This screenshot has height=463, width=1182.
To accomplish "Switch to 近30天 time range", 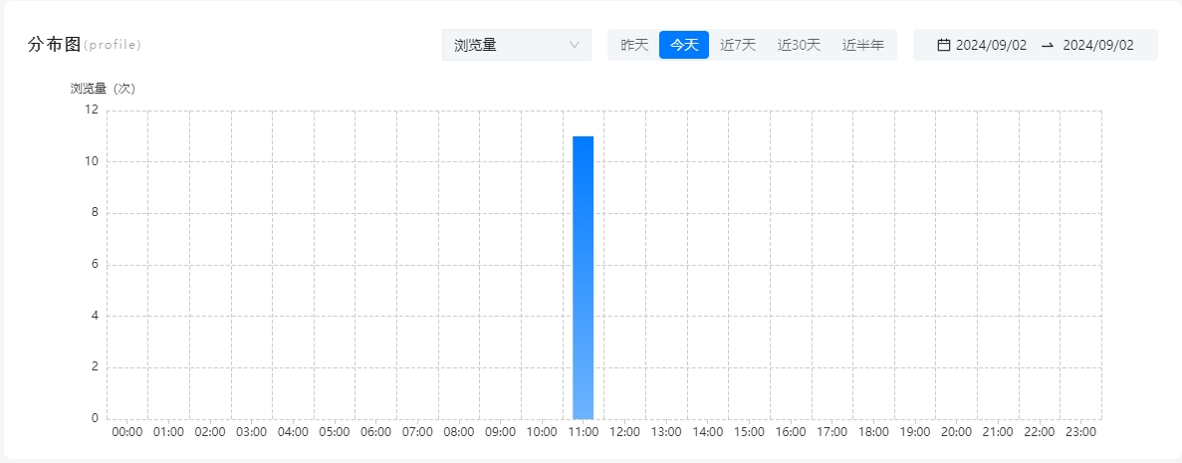I will (799, 45).
